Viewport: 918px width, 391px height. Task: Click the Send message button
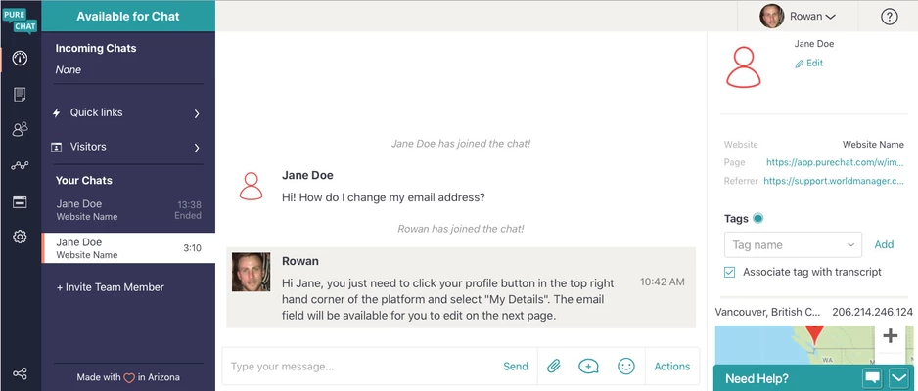(516, 367)
